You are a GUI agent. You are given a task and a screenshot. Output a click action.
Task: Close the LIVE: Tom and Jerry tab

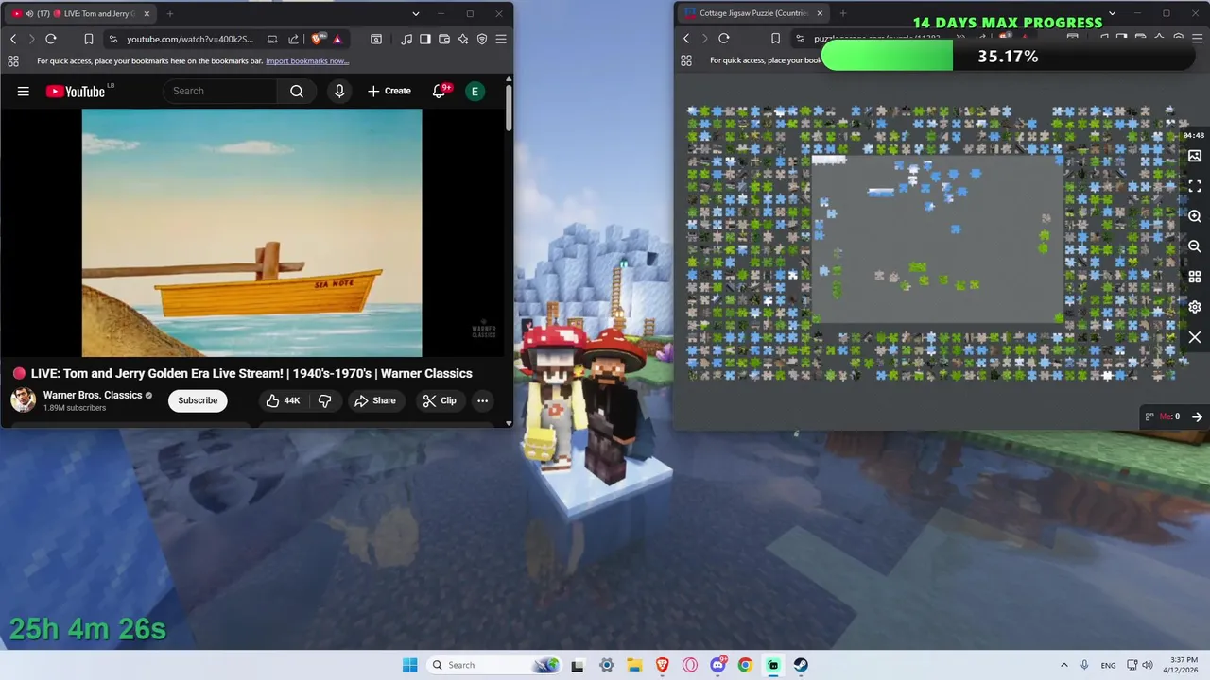[147, 13]
